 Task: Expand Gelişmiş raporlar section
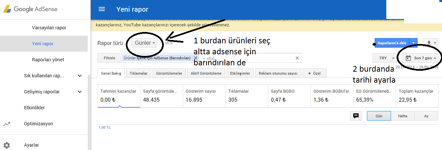(x=80, y=92)
